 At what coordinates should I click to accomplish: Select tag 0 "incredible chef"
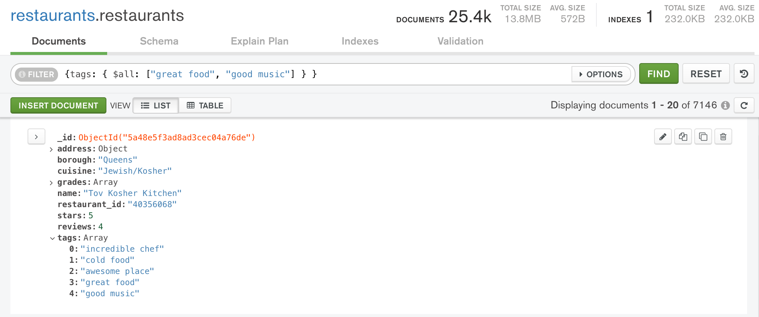coord(122,249)
